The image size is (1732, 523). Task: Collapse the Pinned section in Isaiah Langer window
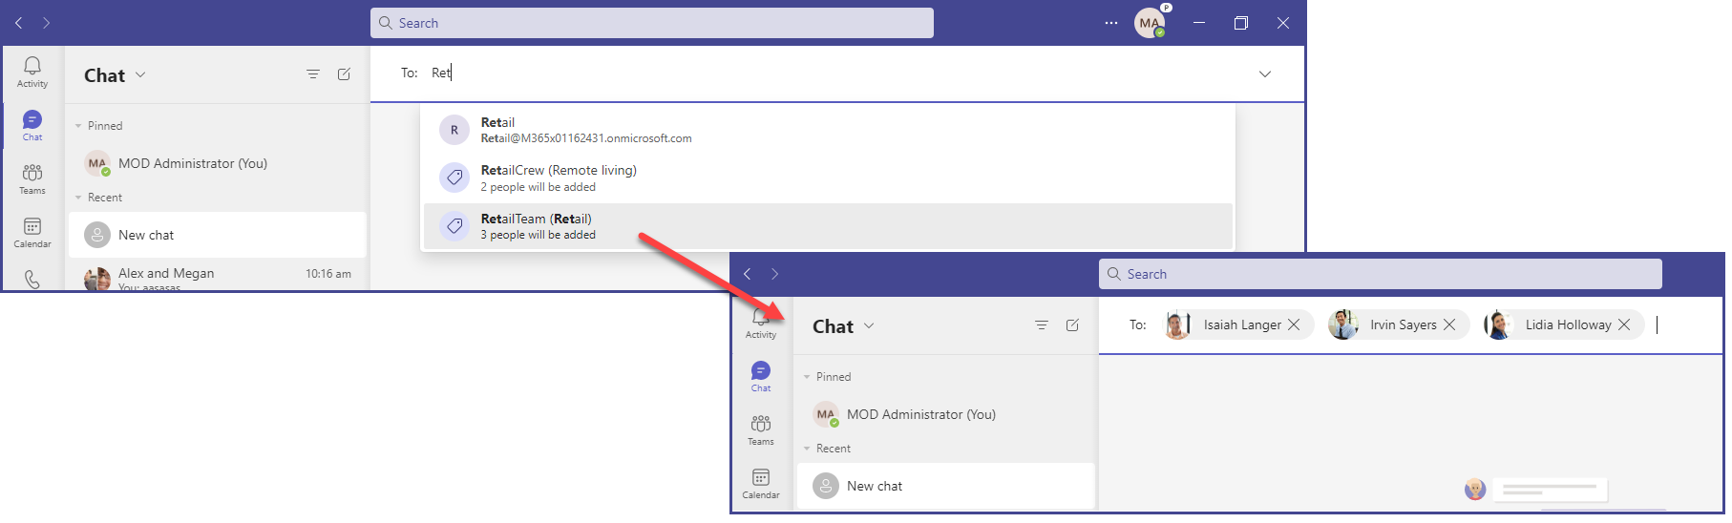pos(807,377)
